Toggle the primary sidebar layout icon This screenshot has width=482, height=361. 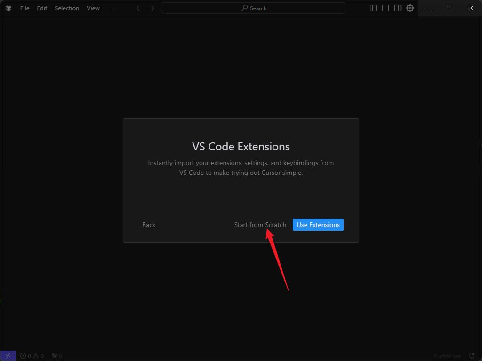pos(373,8)
